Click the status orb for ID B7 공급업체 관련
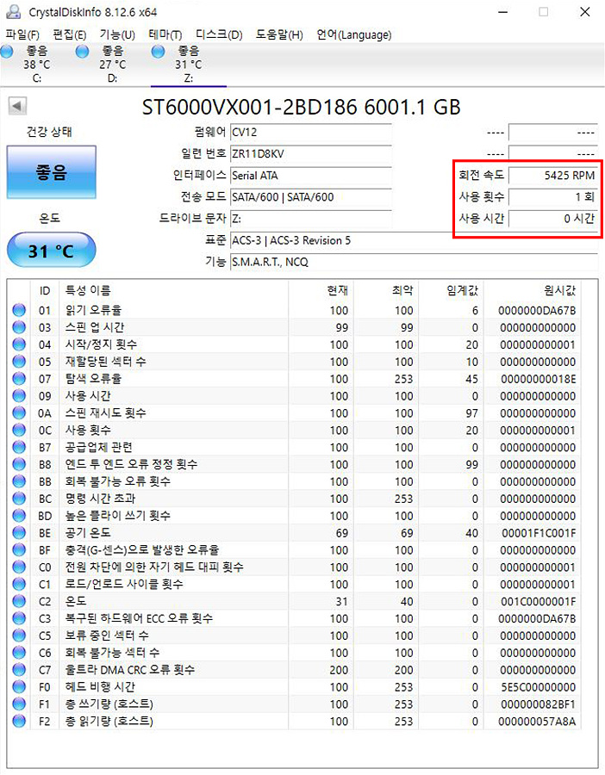Image resolution: width=605 pixels, height=775 pixels. (x=19, y=447)
